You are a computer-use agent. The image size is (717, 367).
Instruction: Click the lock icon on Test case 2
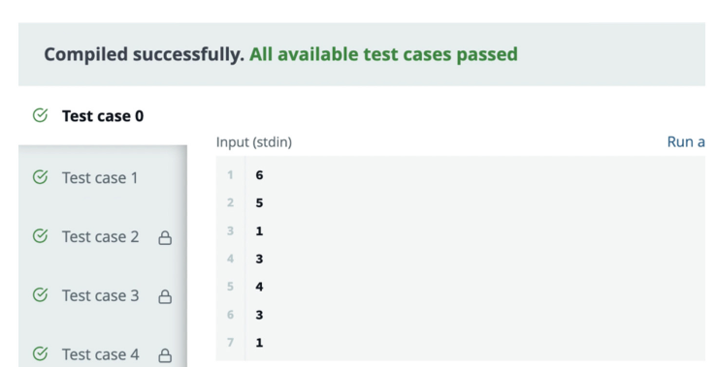(165, 238)
